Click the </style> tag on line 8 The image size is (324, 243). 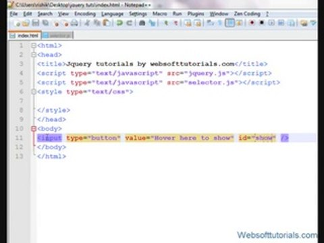(54, 110)
